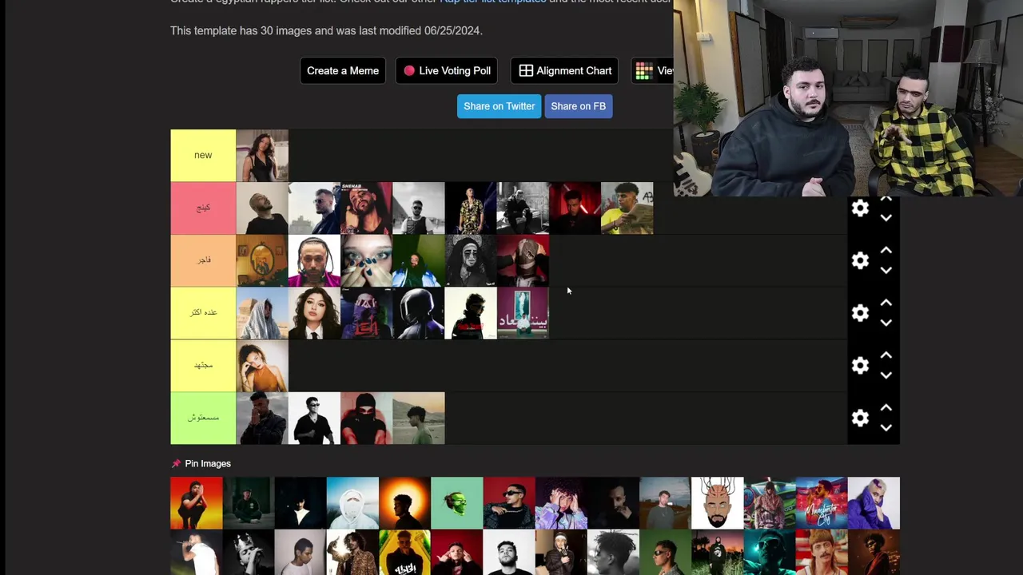Open settings gear for the مجتهد tier
Viewport: 1023px width, 575px height.
[x=860, y=366]
